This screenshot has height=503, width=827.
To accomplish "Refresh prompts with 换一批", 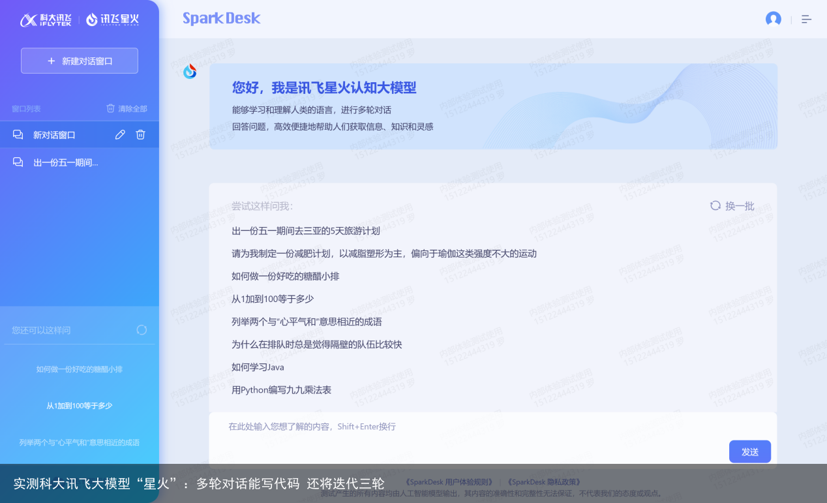I will coord(732,206).
